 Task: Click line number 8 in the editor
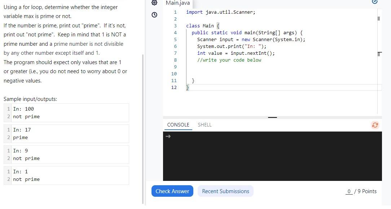click(175, 60)
